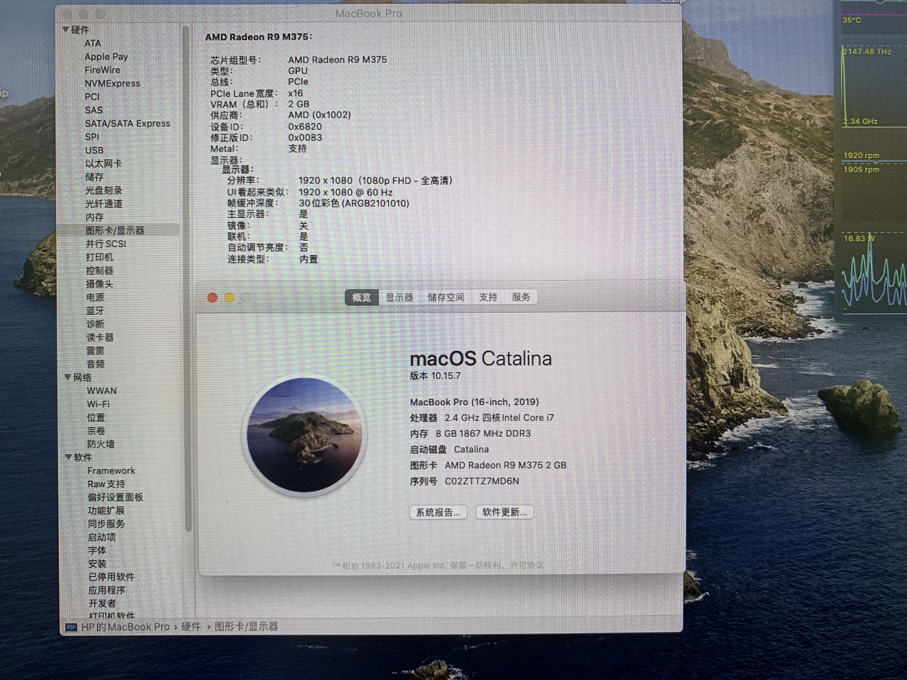Click the sidebar vertical scrollbar

click(x=187, y=278)
